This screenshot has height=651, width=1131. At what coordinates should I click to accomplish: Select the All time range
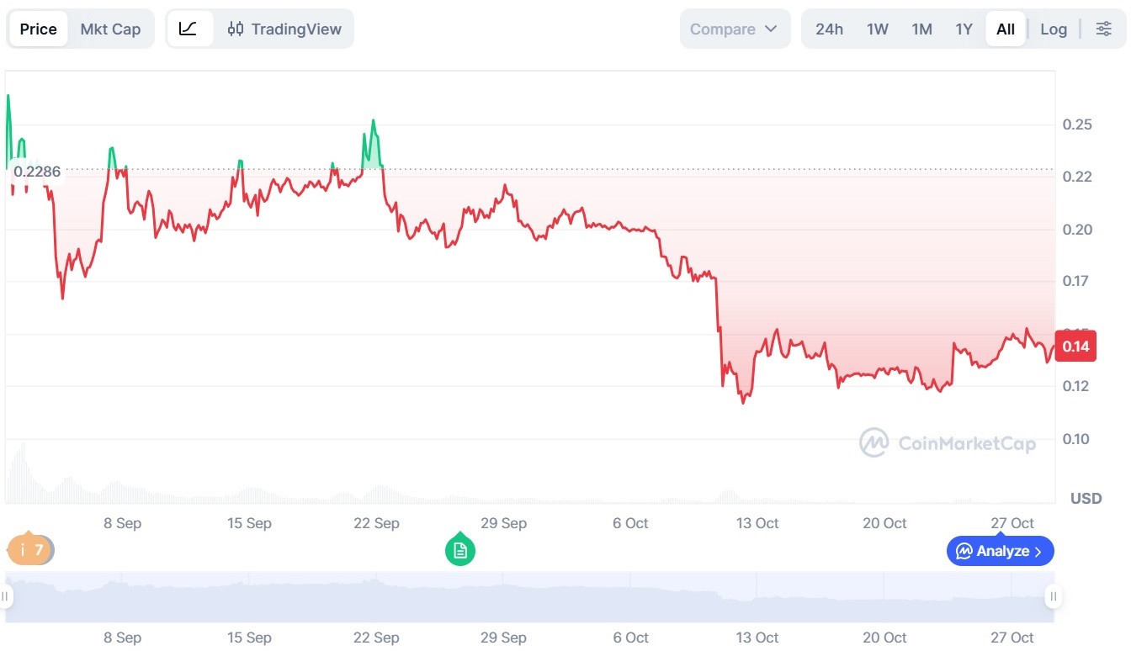(1006, 29)
